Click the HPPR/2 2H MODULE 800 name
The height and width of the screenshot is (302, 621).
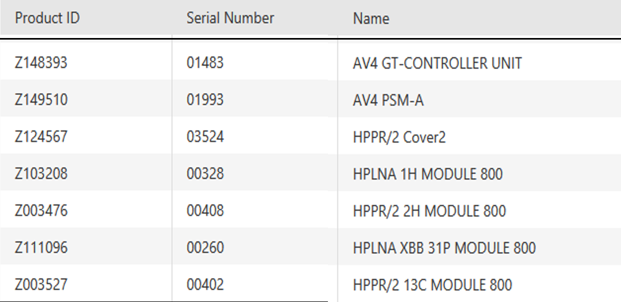coord(429,211)
